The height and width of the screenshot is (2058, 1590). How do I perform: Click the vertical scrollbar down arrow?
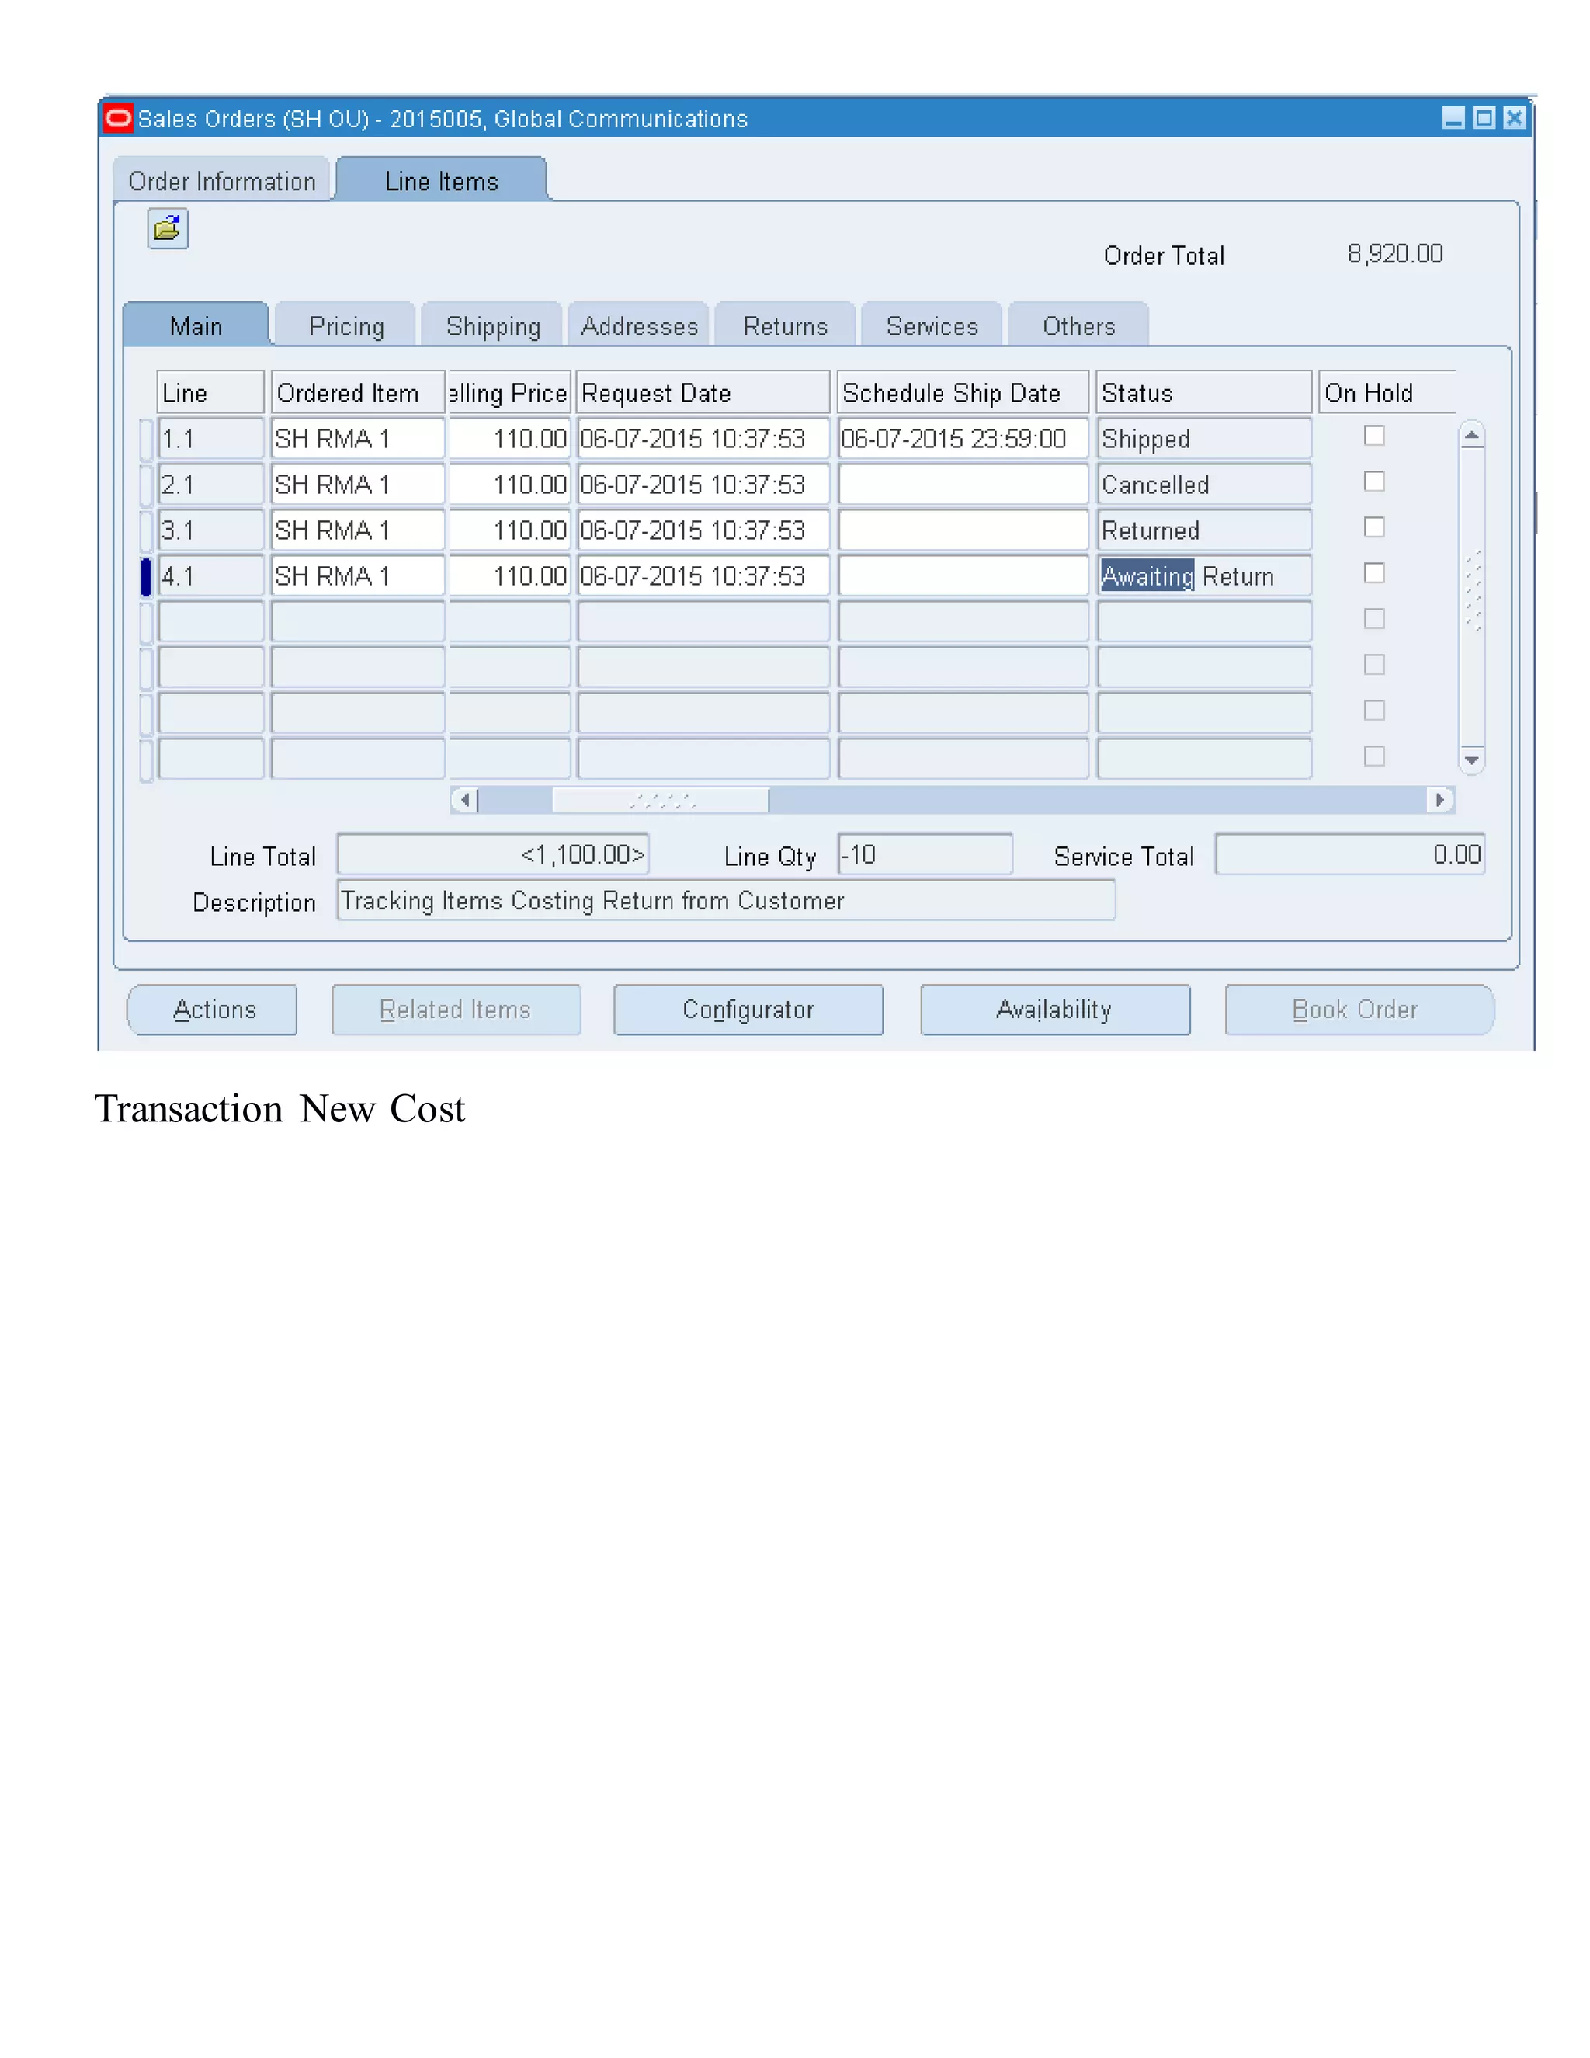1471,760
